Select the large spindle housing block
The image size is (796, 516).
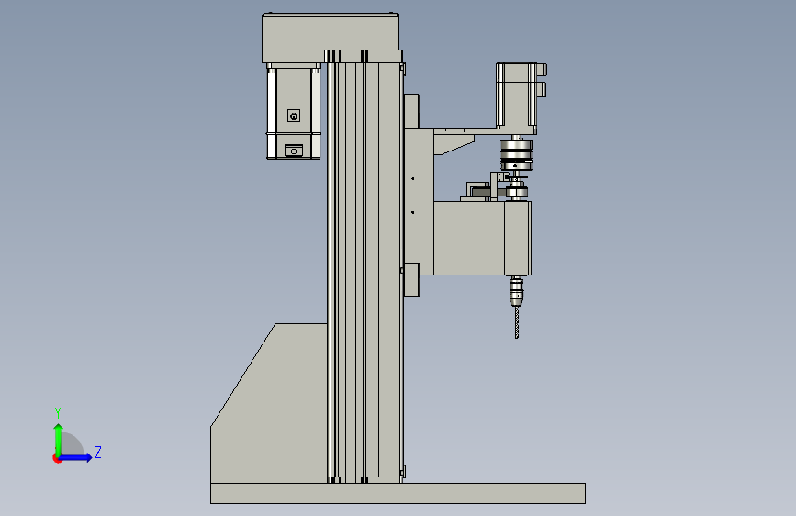point(482,238)
